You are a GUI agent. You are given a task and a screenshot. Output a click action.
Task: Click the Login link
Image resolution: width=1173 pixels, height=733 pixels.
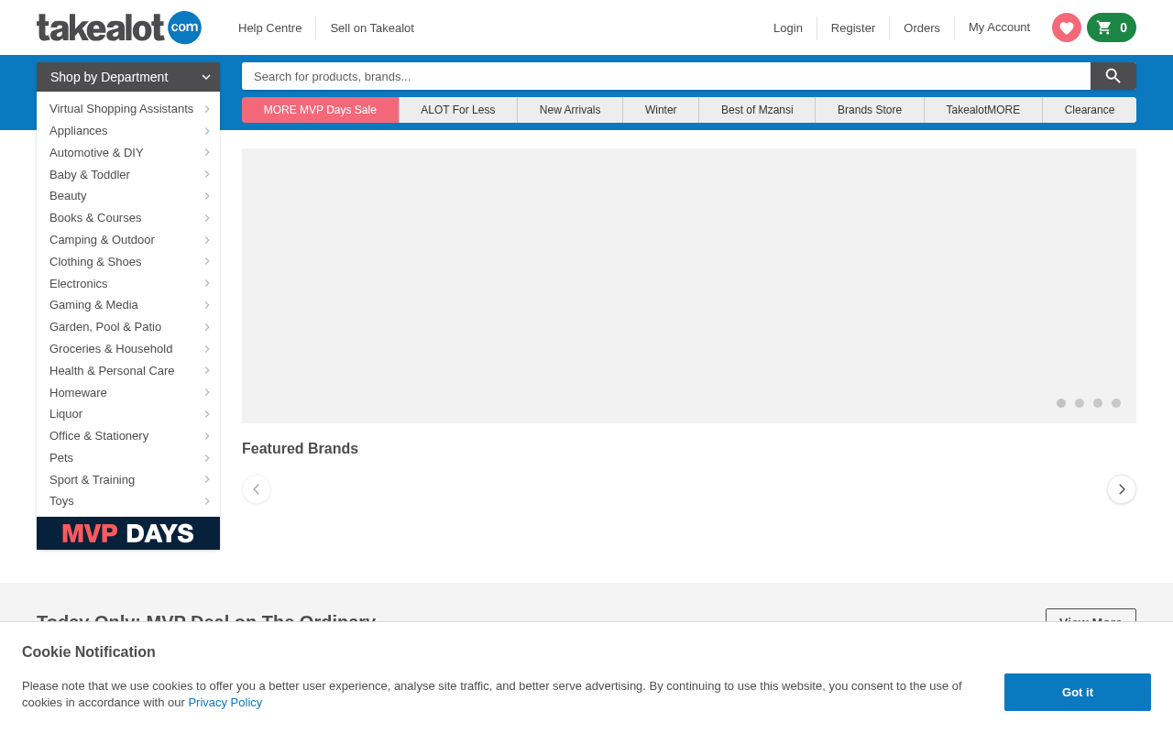pyautogui.click(x=788, y=28)
